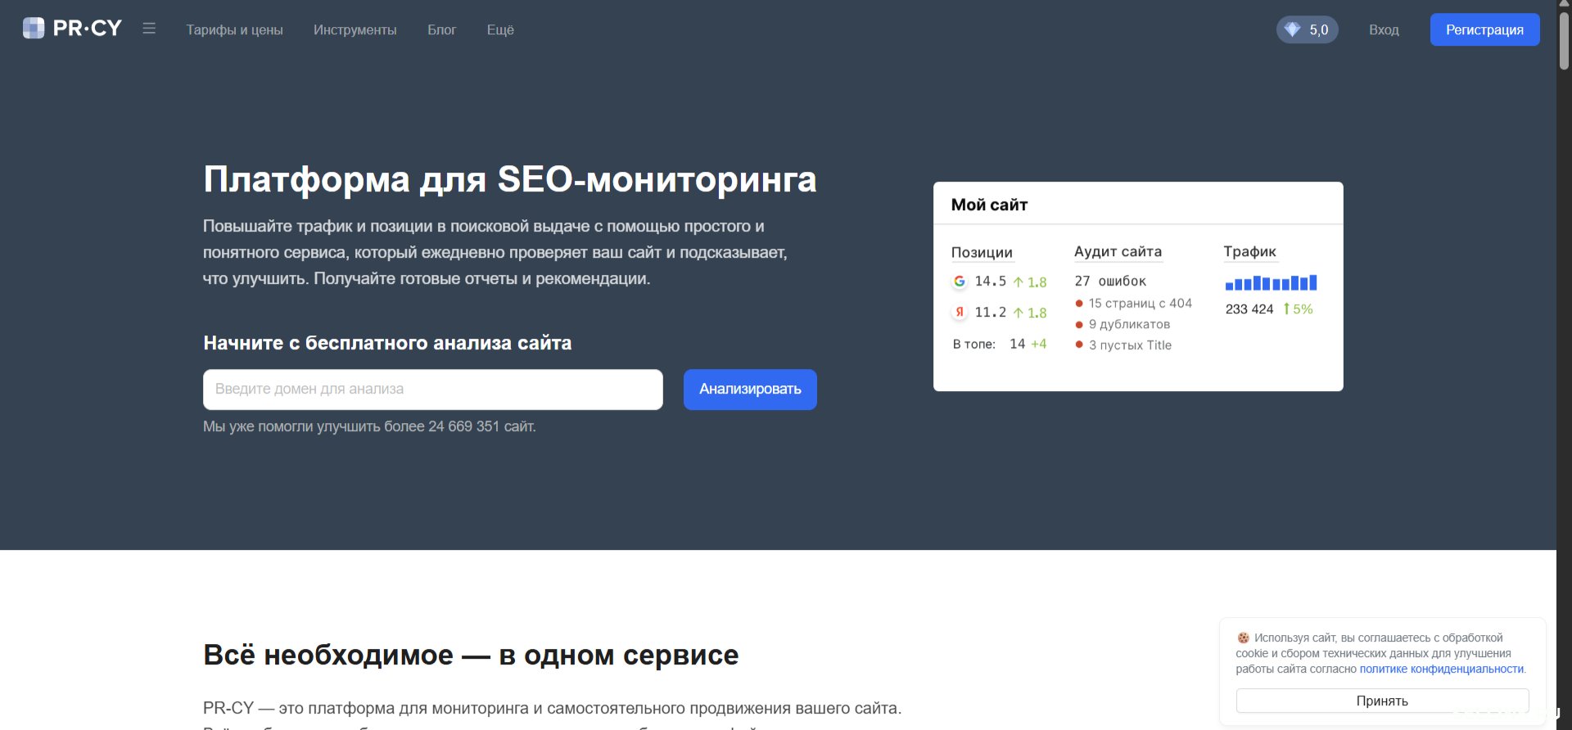
Task: Accept cookies with Принять button
Action: [1382, 701]
